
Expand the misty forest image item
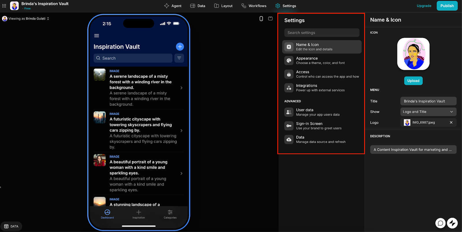[181, 88]
